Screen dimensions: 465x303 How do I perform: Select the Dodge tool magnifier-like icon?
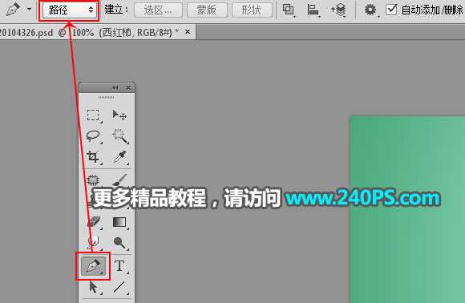pyautogui.click(x=119, y=243)
